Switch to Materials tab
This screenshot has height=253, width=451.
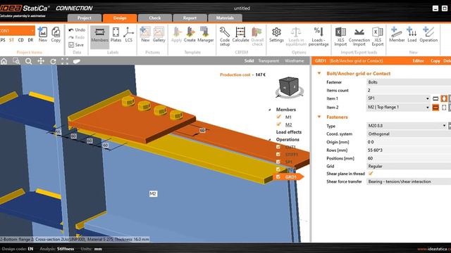pyautogui.click(x=225, y=18)
